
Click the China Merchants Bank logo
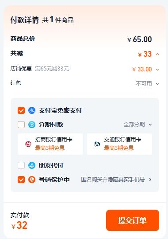point(28,144)
